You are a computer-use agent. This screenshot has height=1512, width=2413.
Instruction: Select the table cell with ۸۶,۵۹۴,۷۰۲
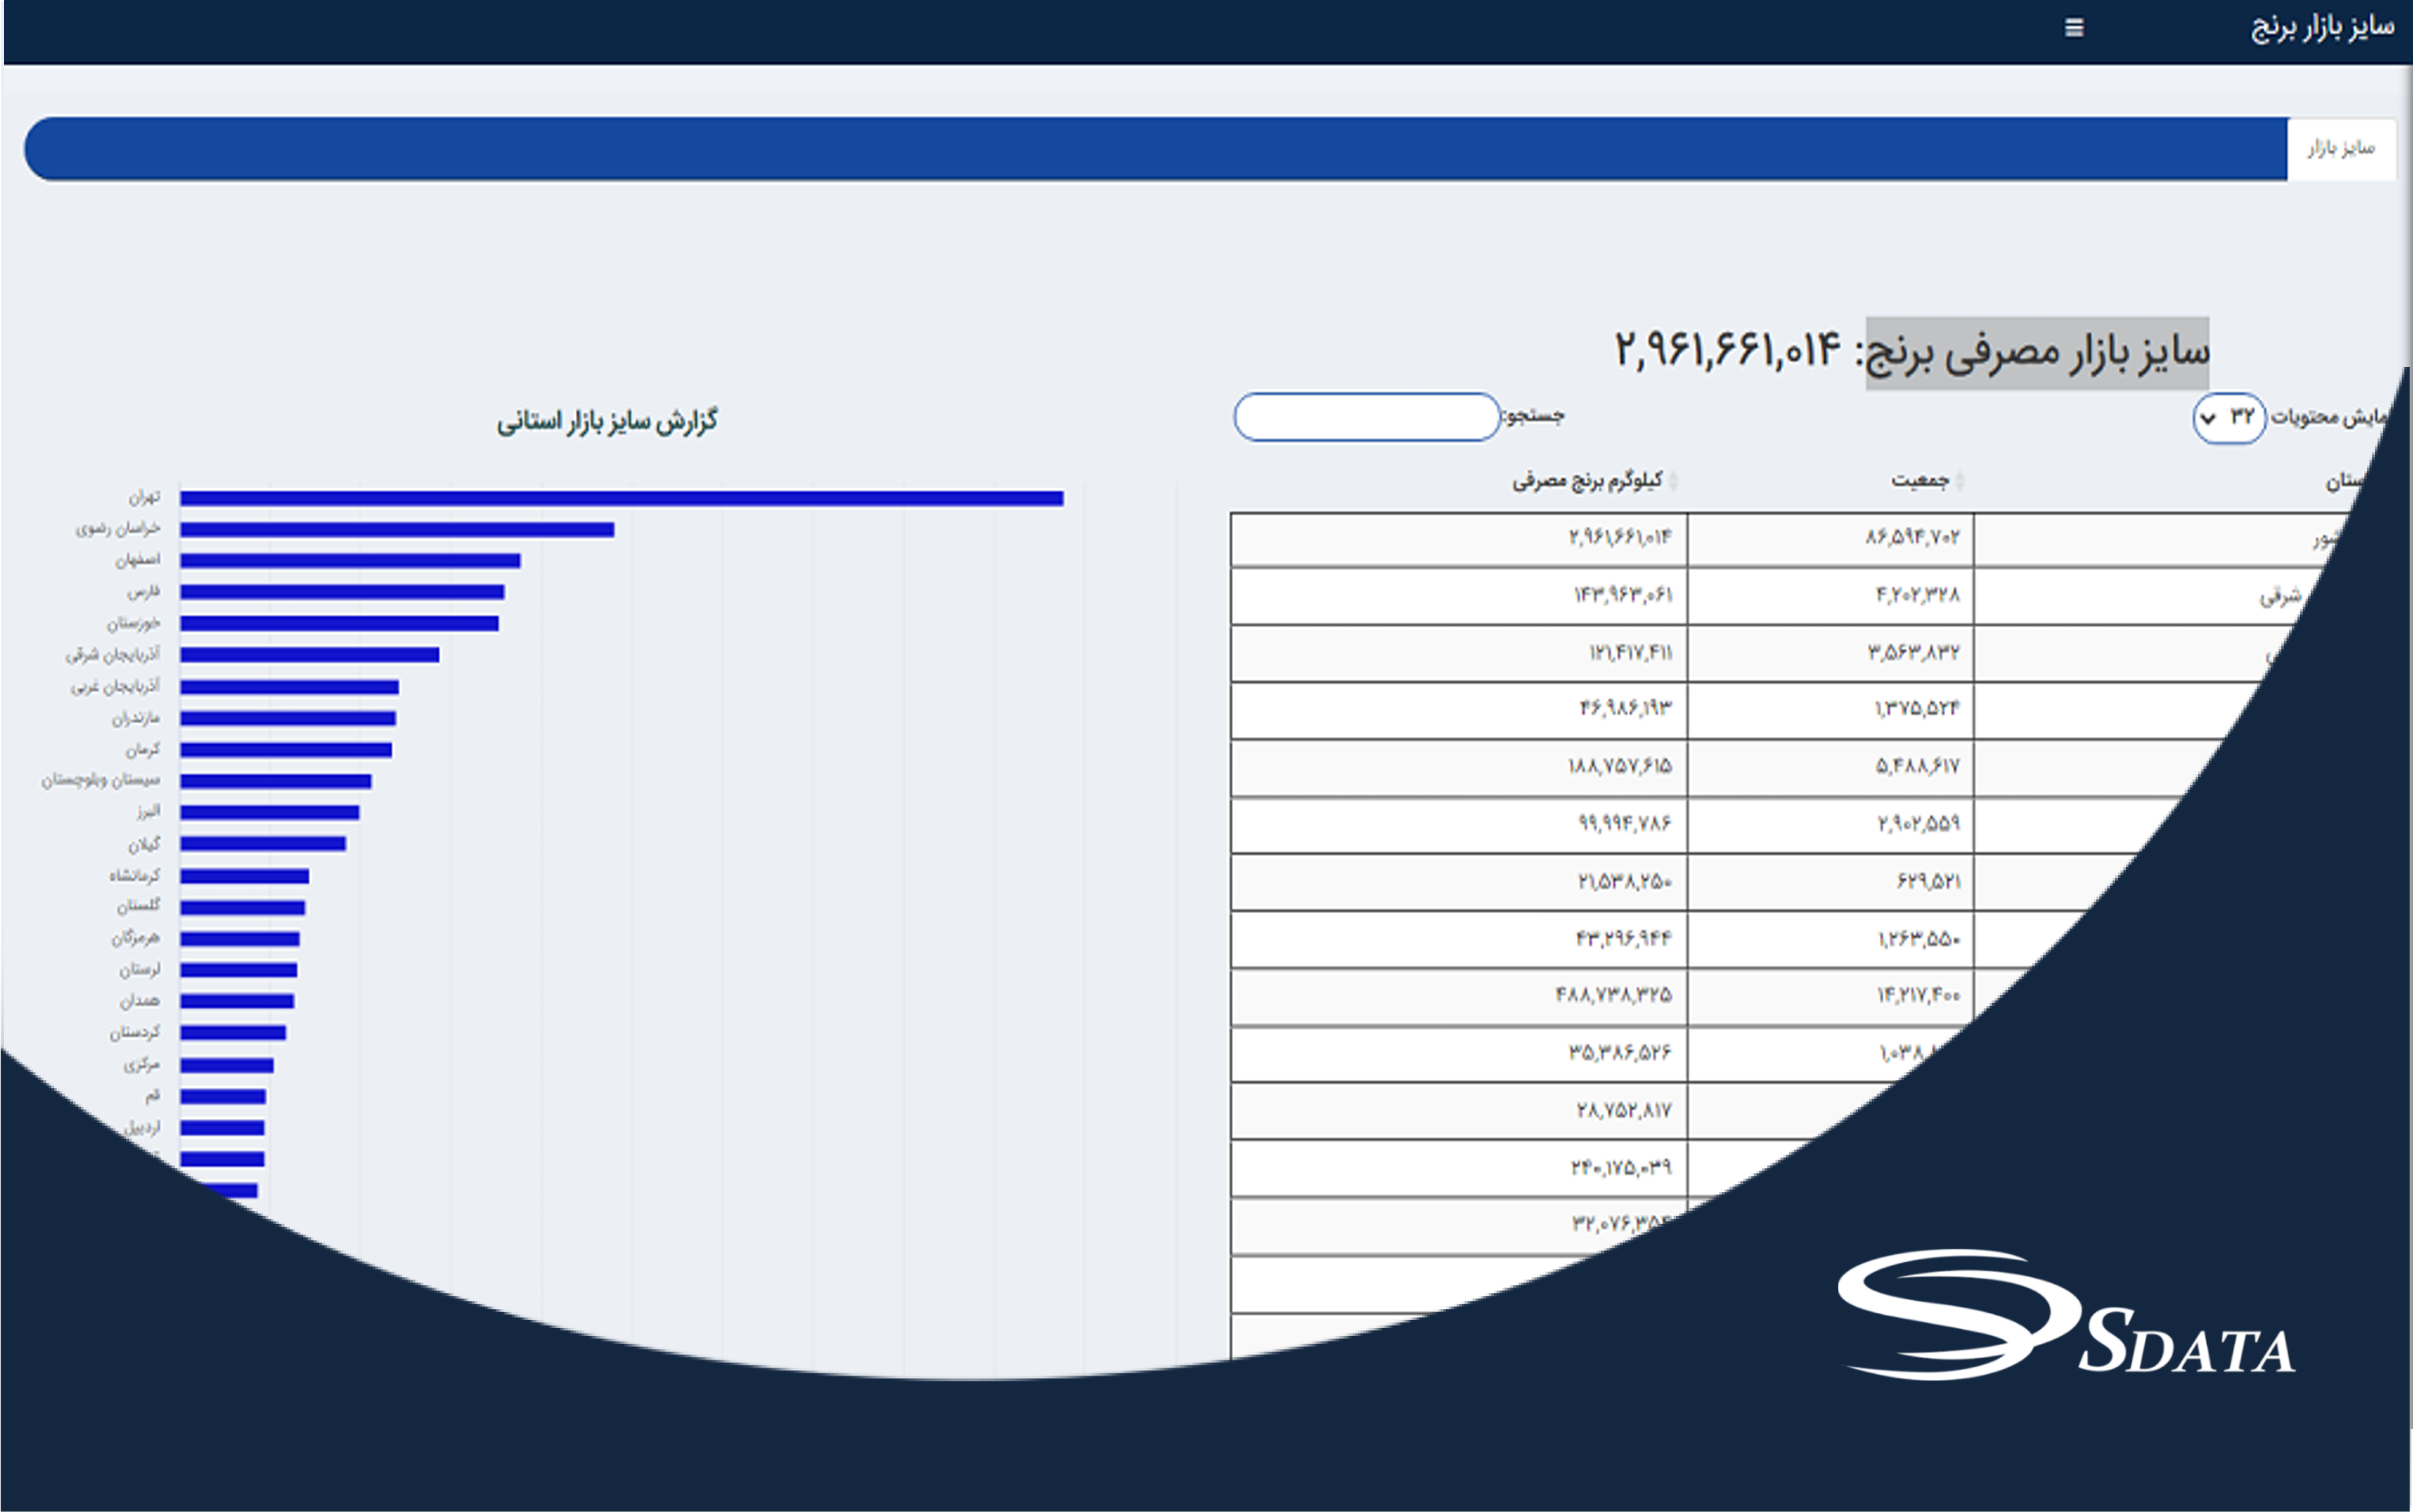(x=1911, y=538)
